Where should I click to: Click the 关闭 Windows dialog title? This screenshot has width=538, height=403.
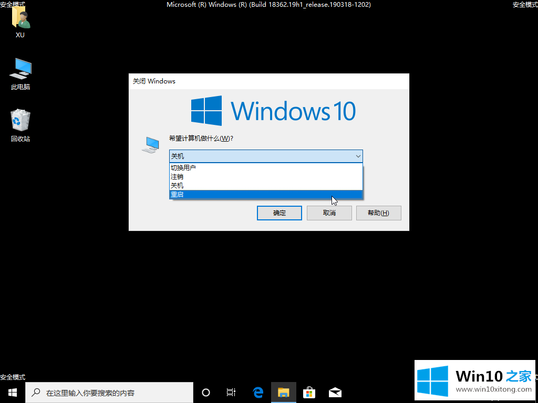154,81
